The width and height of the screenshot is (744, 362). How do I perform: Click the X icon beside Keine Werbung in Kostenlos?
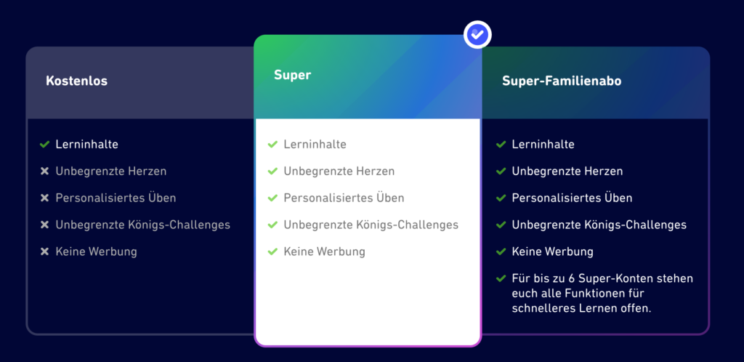(44, 252)
